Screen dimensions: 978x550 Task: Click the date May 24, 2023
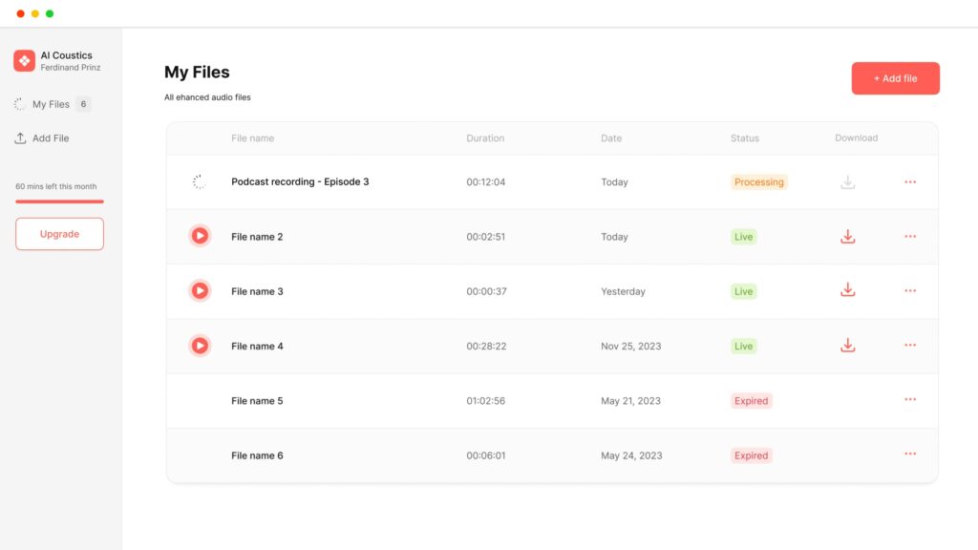(631, 455)
